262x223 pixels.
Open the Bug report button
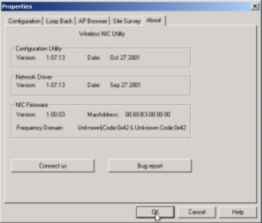click(x=150, y=166)
